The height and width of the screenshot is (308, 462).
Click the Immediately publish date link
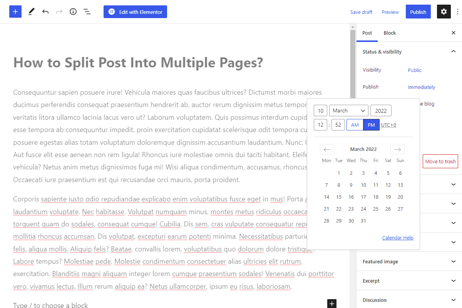[x=422, y=87]
